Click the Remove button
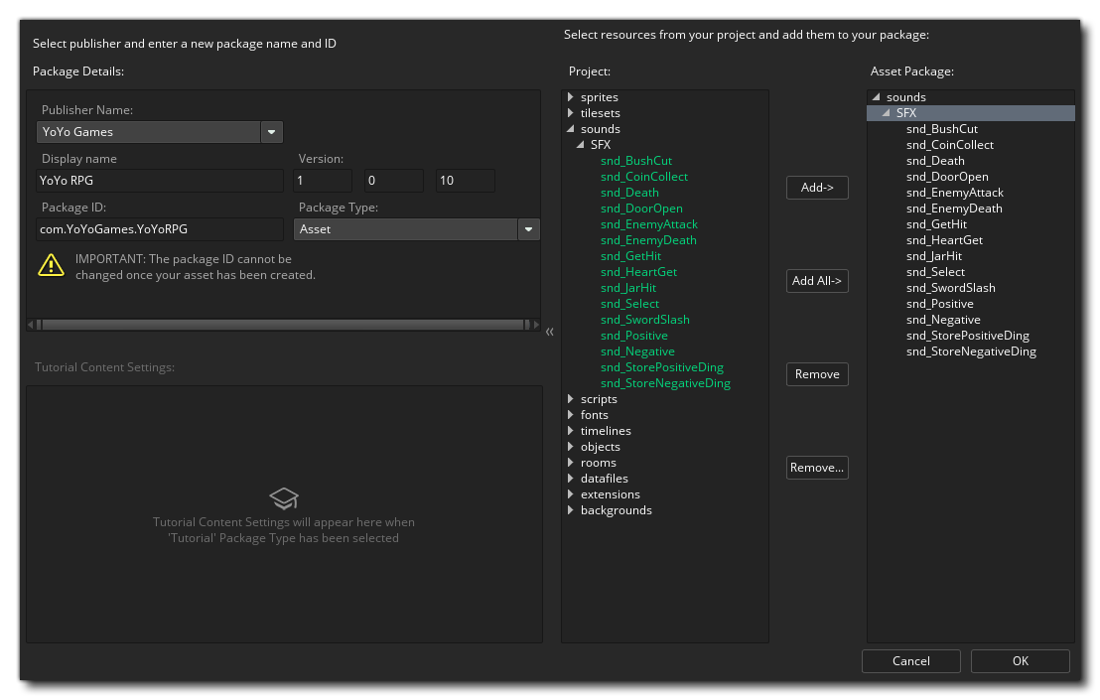 pos(817,374)
